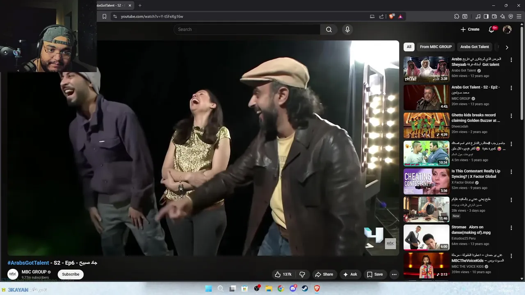Open the Brave VPN shield icon

tap(511, 16)
